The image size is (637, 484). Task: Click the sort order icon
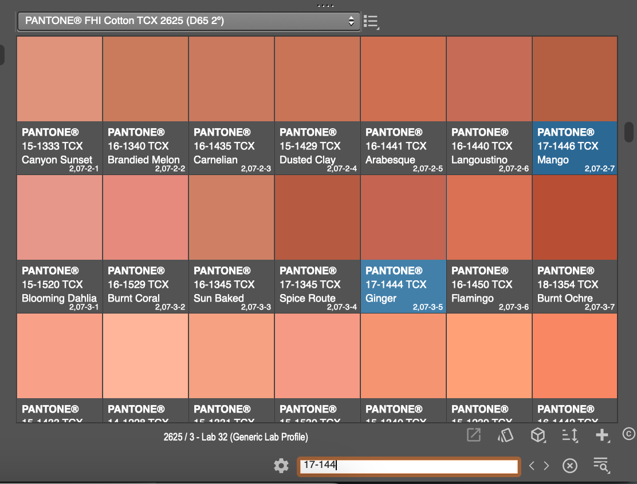click(x=569, y=435)
